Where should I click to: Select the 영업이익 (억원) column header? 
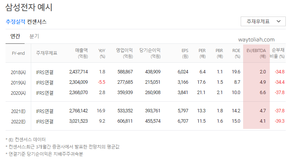point(124,53)
